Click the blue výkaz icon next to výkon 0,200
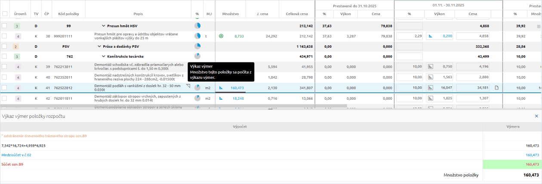 pos(430,37)
